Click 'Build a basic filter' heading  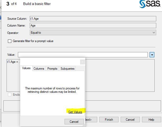(x=37, y=4)
